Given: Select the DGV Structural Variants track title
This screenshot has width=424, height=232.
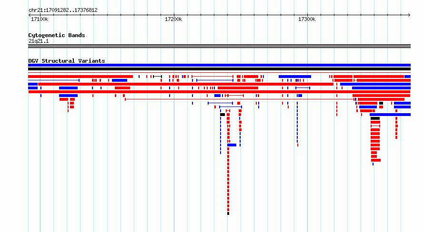Looking at the screenshot, I should pos(67,61).
